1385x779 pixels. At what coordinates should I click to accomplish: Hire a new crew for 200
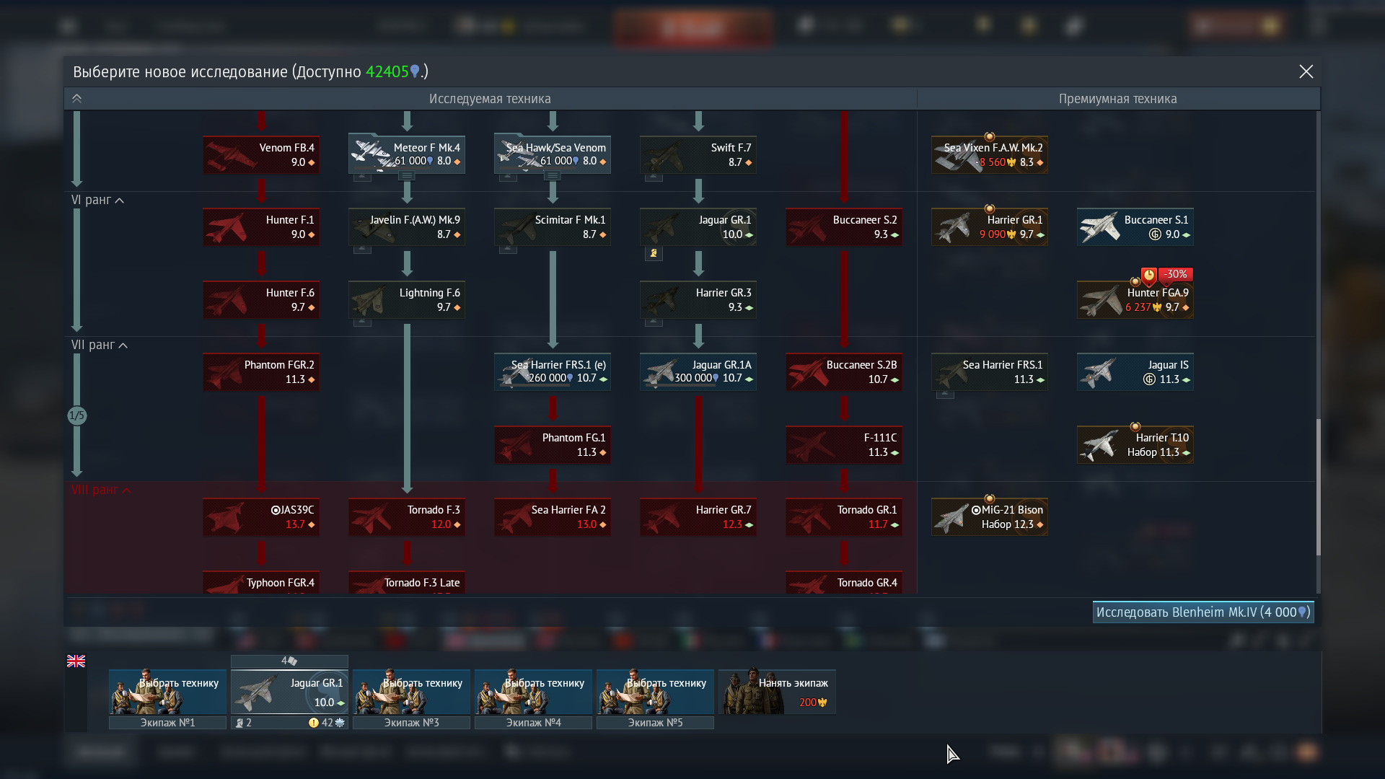click(777, 692)
